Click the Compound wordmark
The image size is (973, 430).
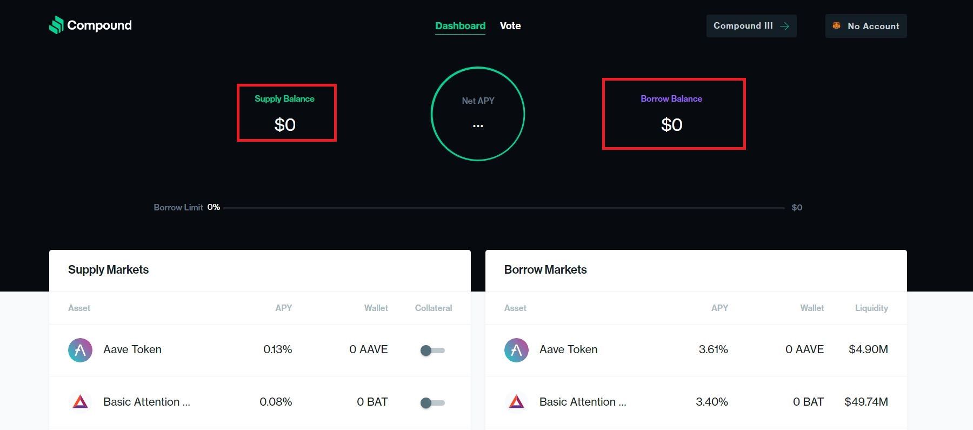[x=99, y=25]
